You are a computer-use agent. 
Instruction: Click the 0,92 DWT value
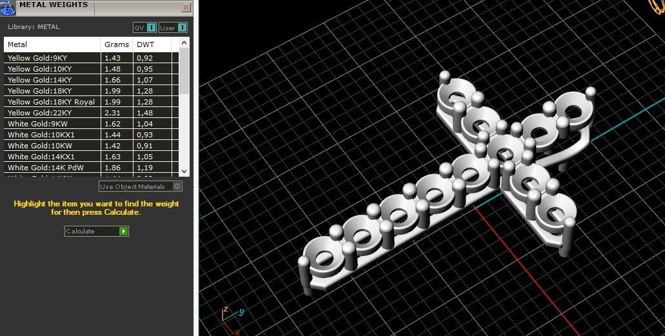tap(144, 58)
